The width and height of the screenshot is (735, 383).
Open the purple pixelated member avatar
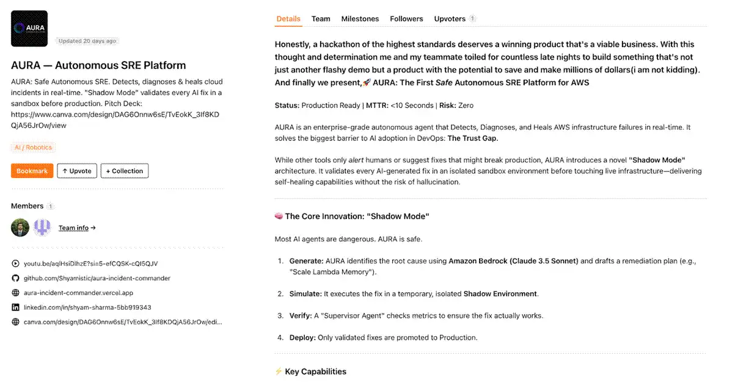pyautogui.click(x=42, y=227)
